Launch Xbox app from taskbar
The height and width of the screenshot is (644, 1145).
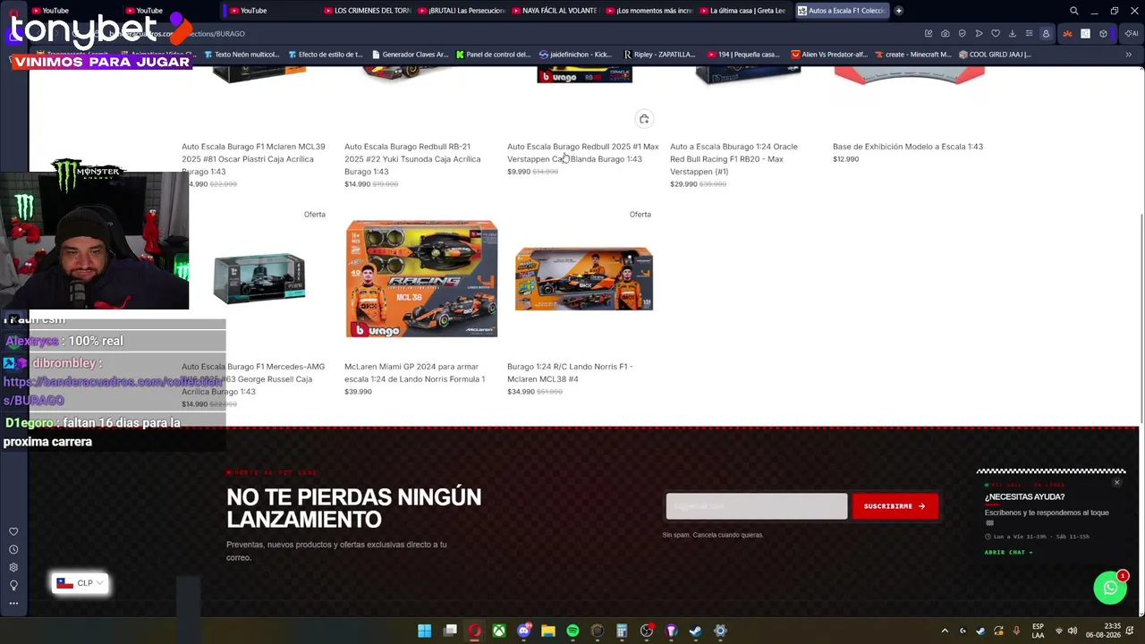point(499,631)
